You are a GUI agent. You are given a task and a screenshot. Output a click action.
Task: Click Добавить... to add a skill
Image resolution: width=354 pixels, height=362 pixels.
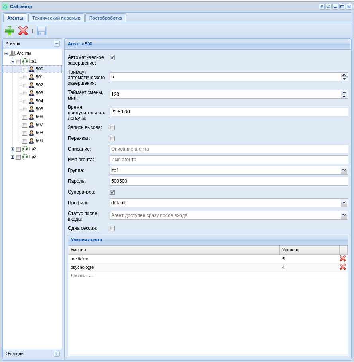[x=82, y=276]
